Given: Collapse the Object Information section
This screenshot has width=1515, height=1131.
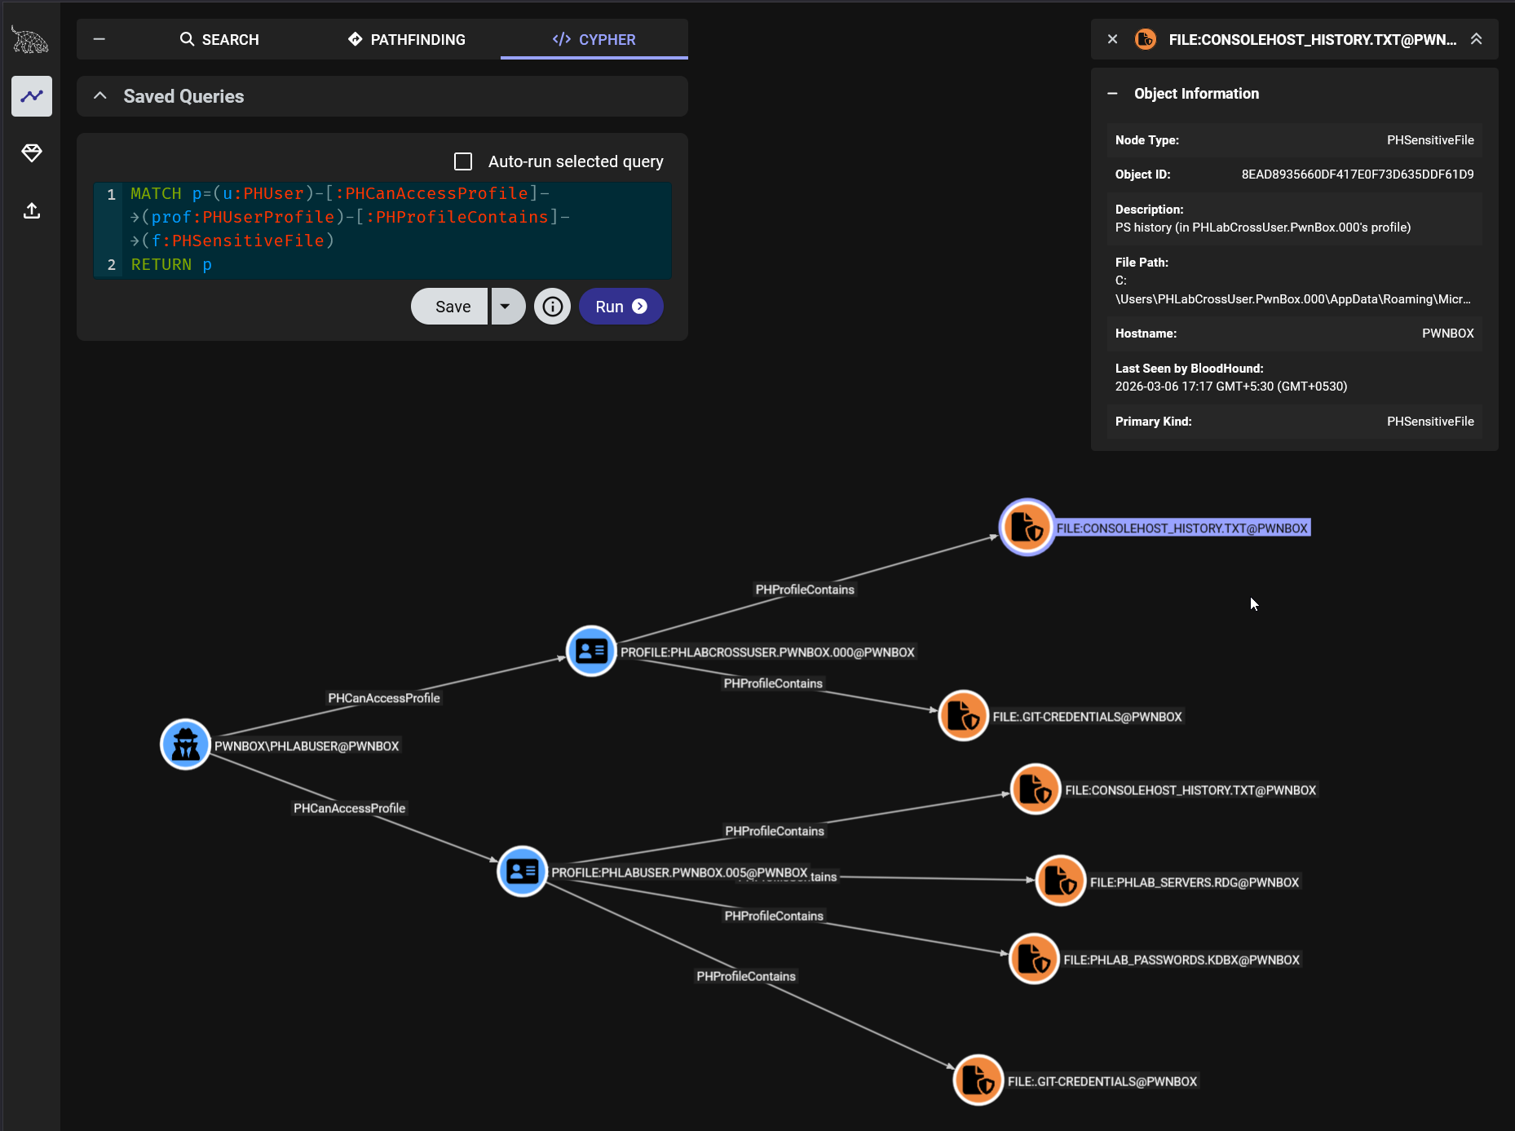Looking at the screenshot, I should [x=1112, y=94].
